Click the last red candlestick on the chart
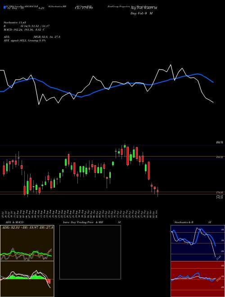This screenshot has height=297, width=225. pos(157,191)
